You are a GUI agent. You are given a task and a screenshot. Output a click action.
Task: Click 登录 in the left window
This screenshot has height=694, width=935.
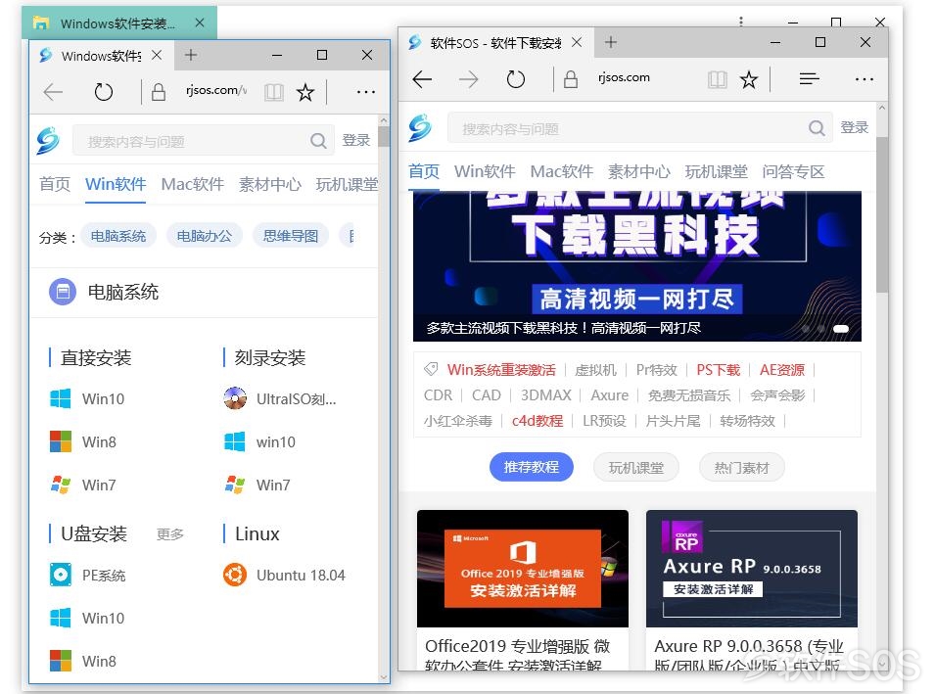(x=356, y=140)
